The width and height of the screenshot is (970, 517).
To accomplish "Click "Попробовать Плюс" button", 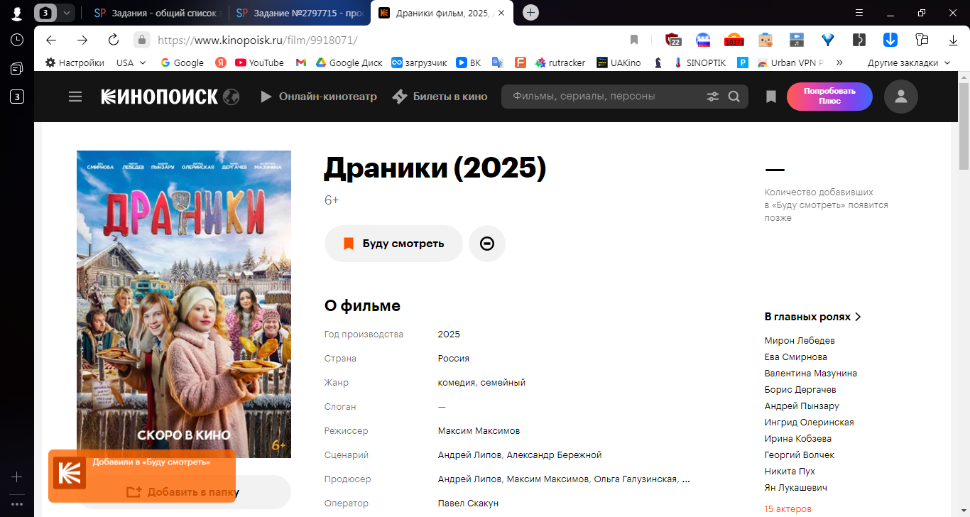I will click(829, 97).
